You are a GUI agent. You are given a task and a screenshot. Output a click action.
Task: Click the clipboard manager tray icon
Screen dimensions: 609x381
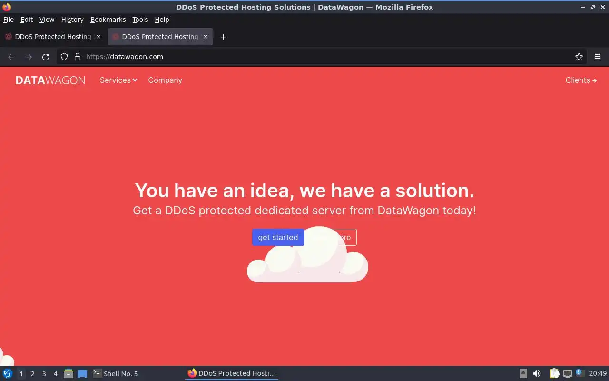[554, 373]
